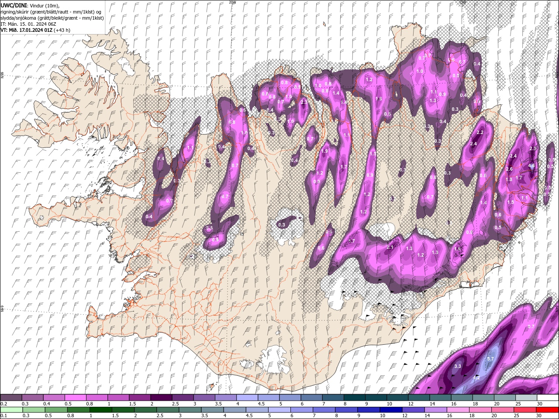Click the '30' label under the purple legend

pyautogui.click(x=540, y=404)
